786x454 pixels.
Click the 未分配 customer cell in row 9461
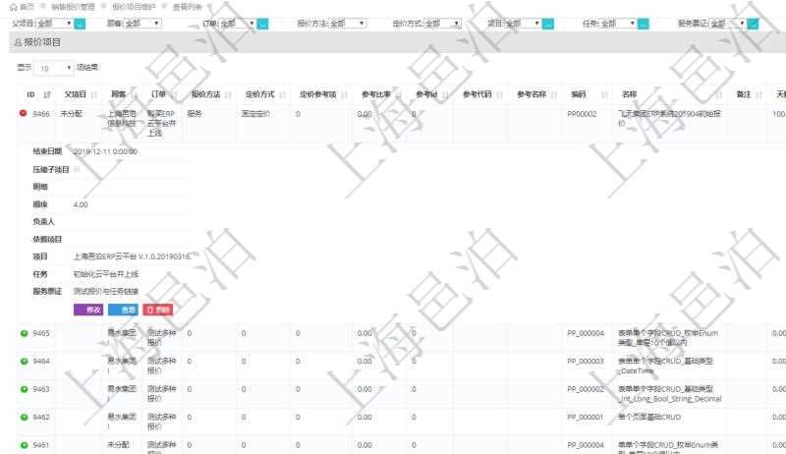point(118,444)
